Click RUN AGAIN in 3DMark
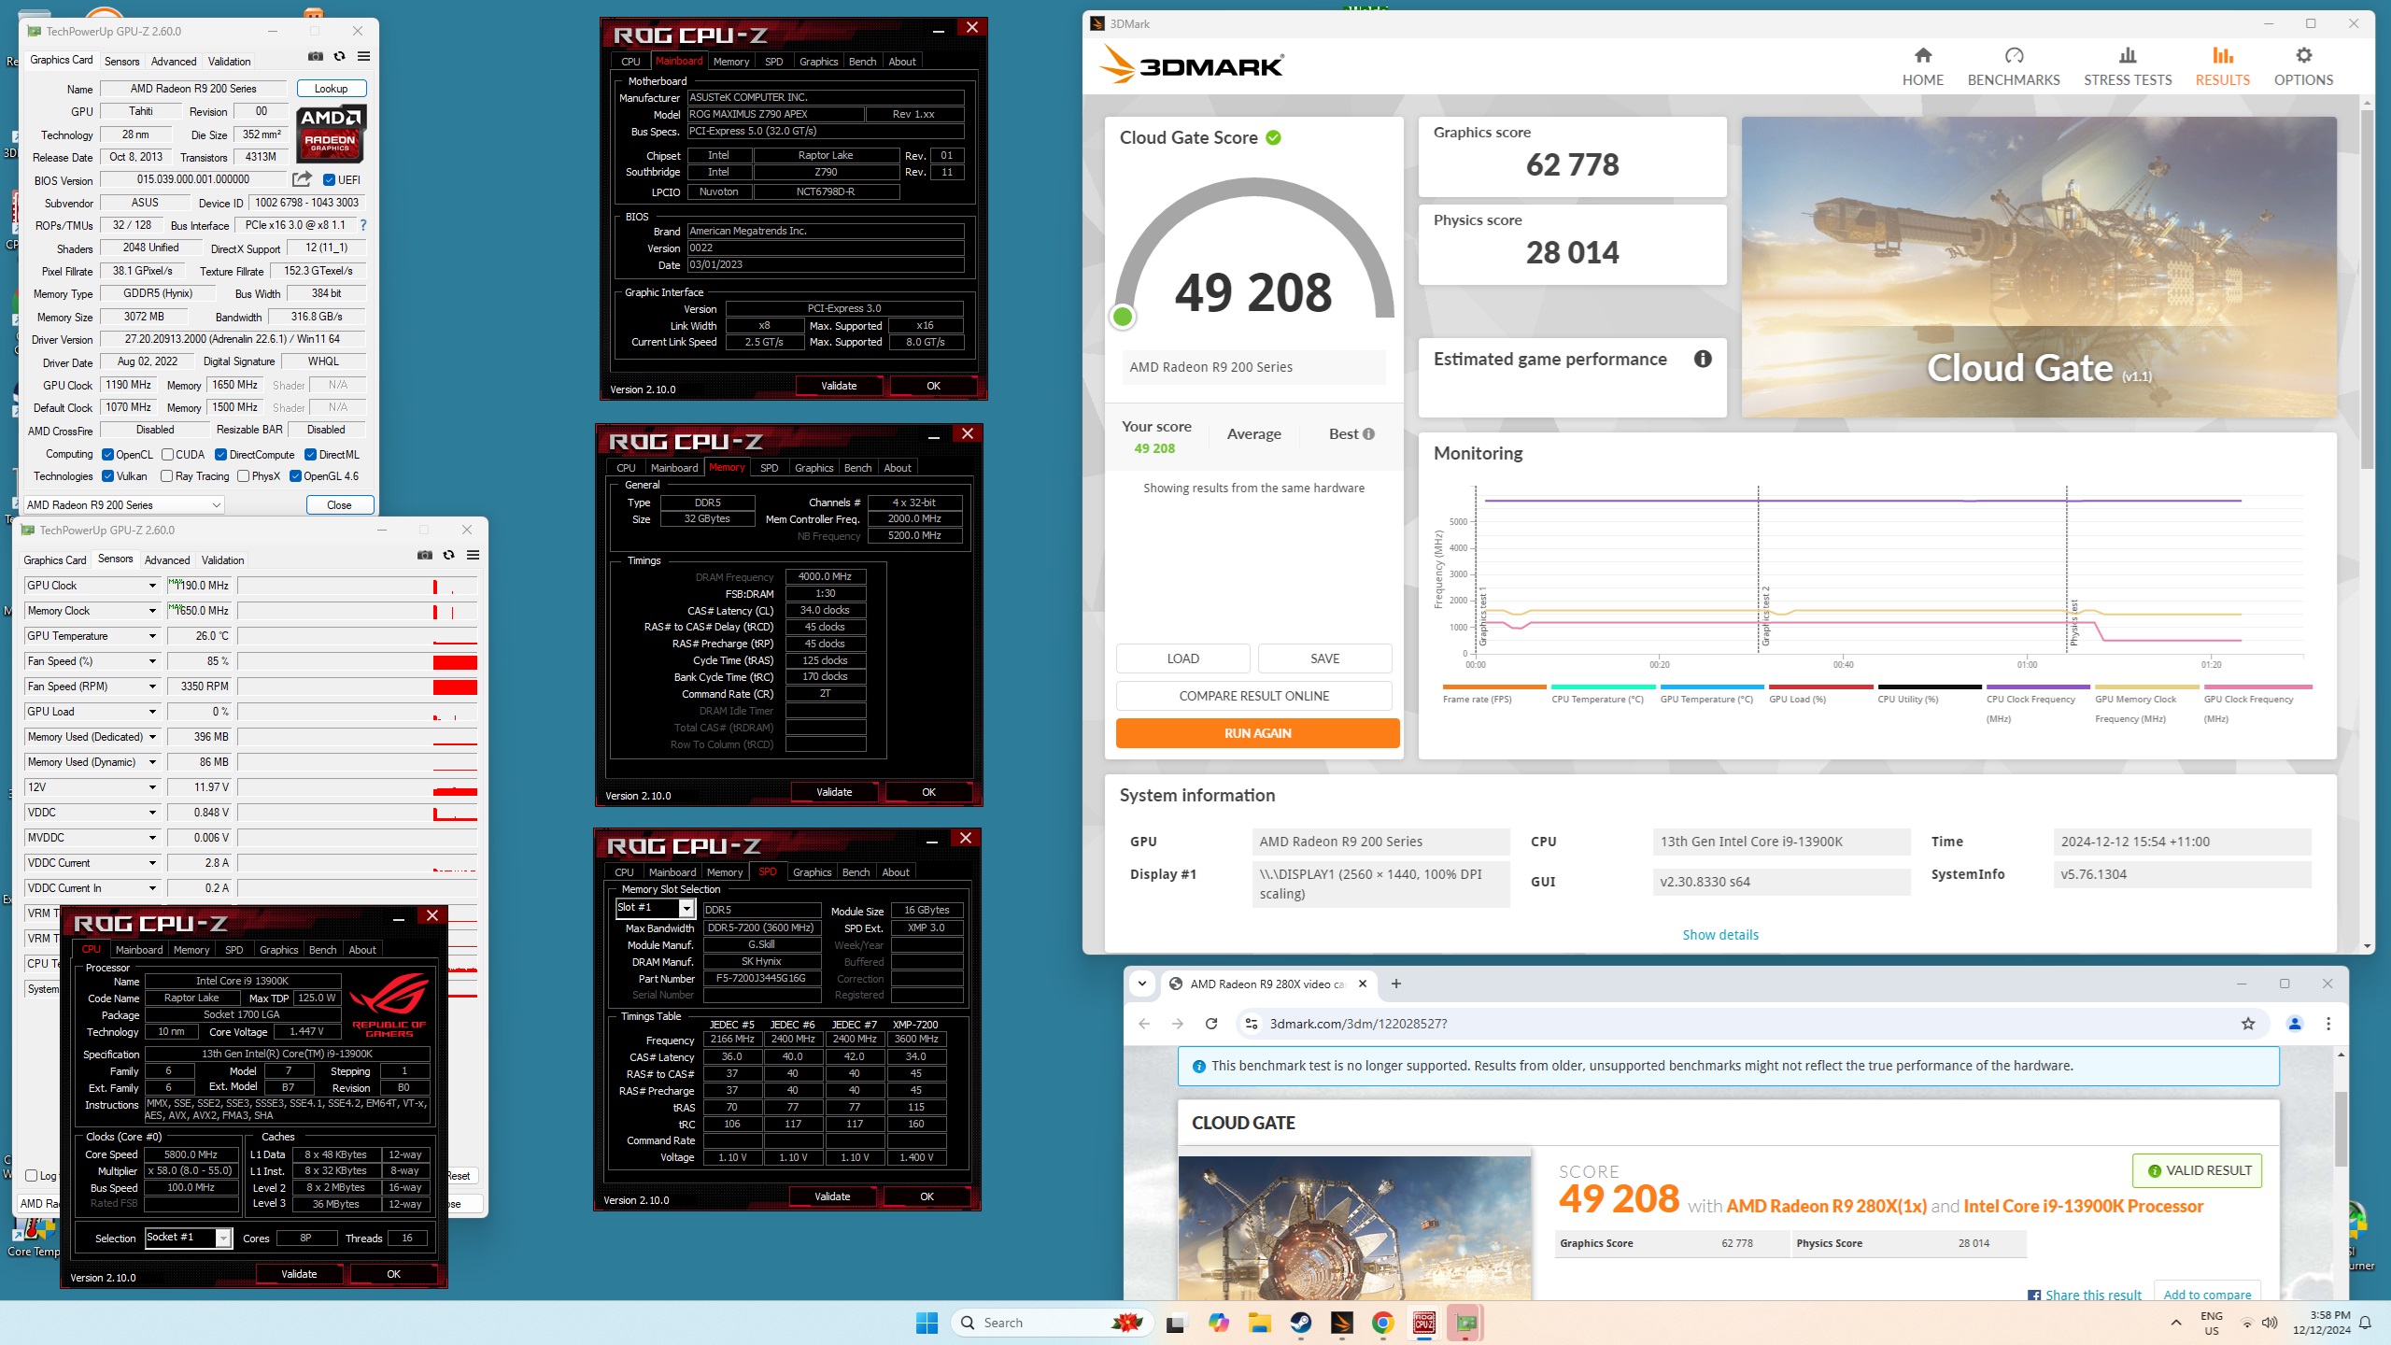2391x1345 pixels. point(1257,733)
